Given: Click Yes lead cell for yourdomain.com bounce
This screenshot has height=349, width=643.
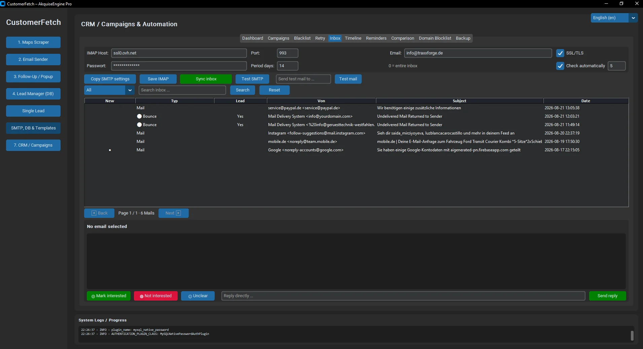Looking at the screenshot, I should pos(240,116).
